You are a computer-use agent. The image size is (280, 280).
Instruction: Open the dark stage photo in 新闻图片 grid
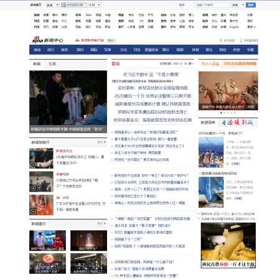[x=88, y=240]
